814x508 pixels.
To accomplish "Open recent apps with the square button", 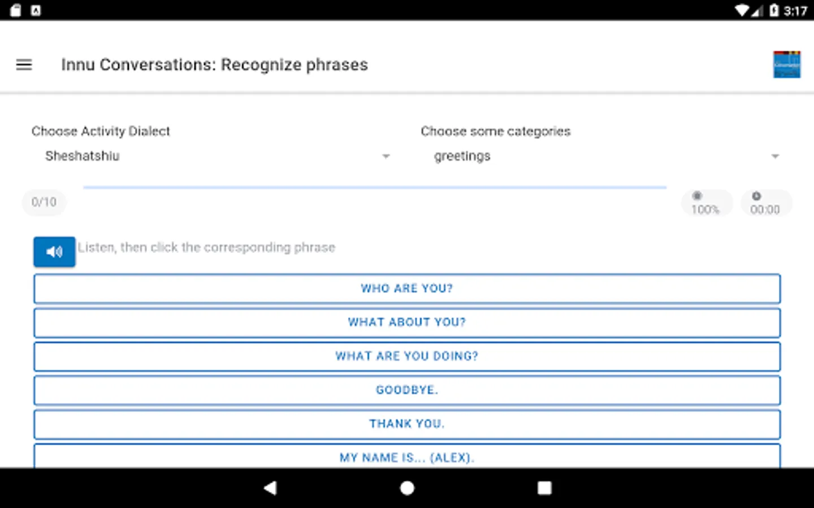I will [x=544, y=488].
